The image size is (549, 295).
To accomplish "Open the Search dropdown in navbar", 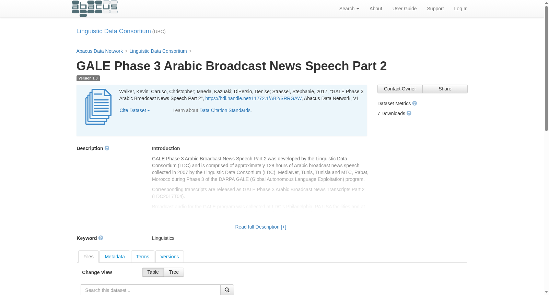I will (349, 9).
